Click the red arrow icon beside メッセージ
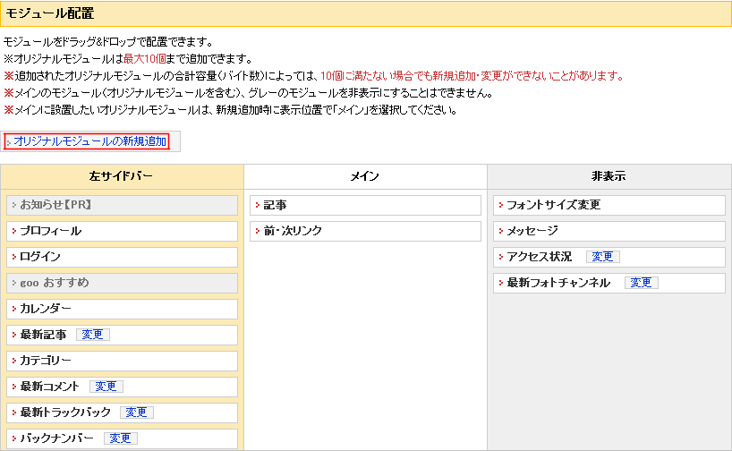732x451 pixels. [x=501, y=231]
